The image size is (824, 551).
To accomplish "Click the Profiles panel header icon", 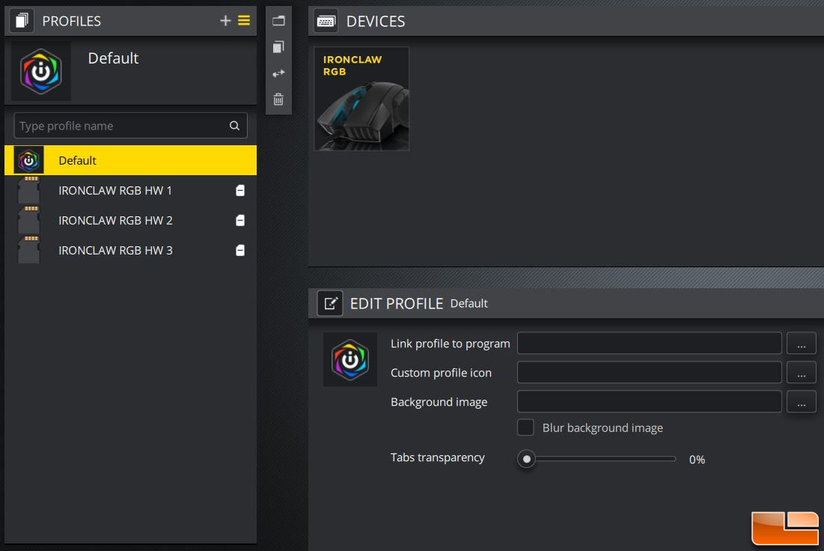I will (x=22, y=20).
